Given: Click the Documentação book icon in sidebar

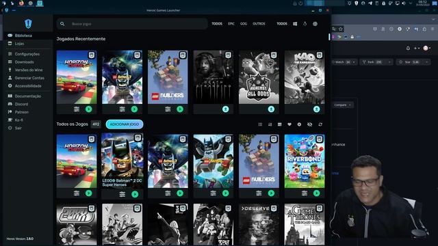Looking at the screenshot, I should [x=10, y=96].
